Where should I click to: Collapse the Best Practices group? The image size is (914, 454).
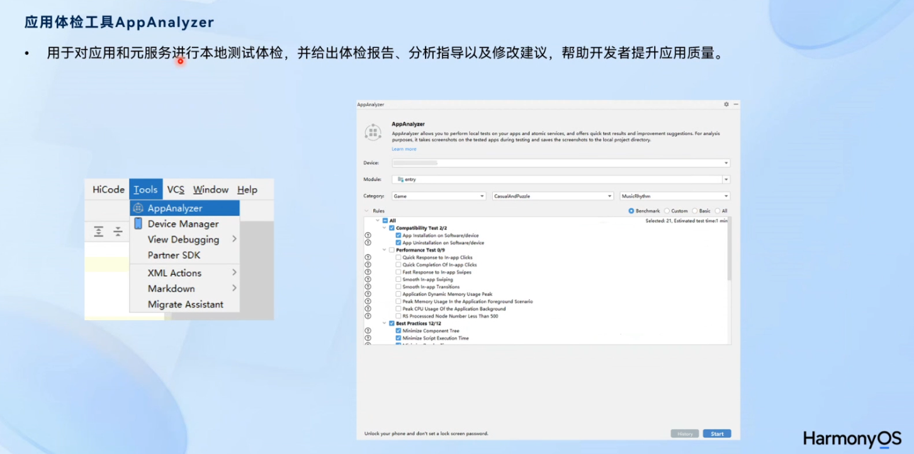(x=384, y=323)
